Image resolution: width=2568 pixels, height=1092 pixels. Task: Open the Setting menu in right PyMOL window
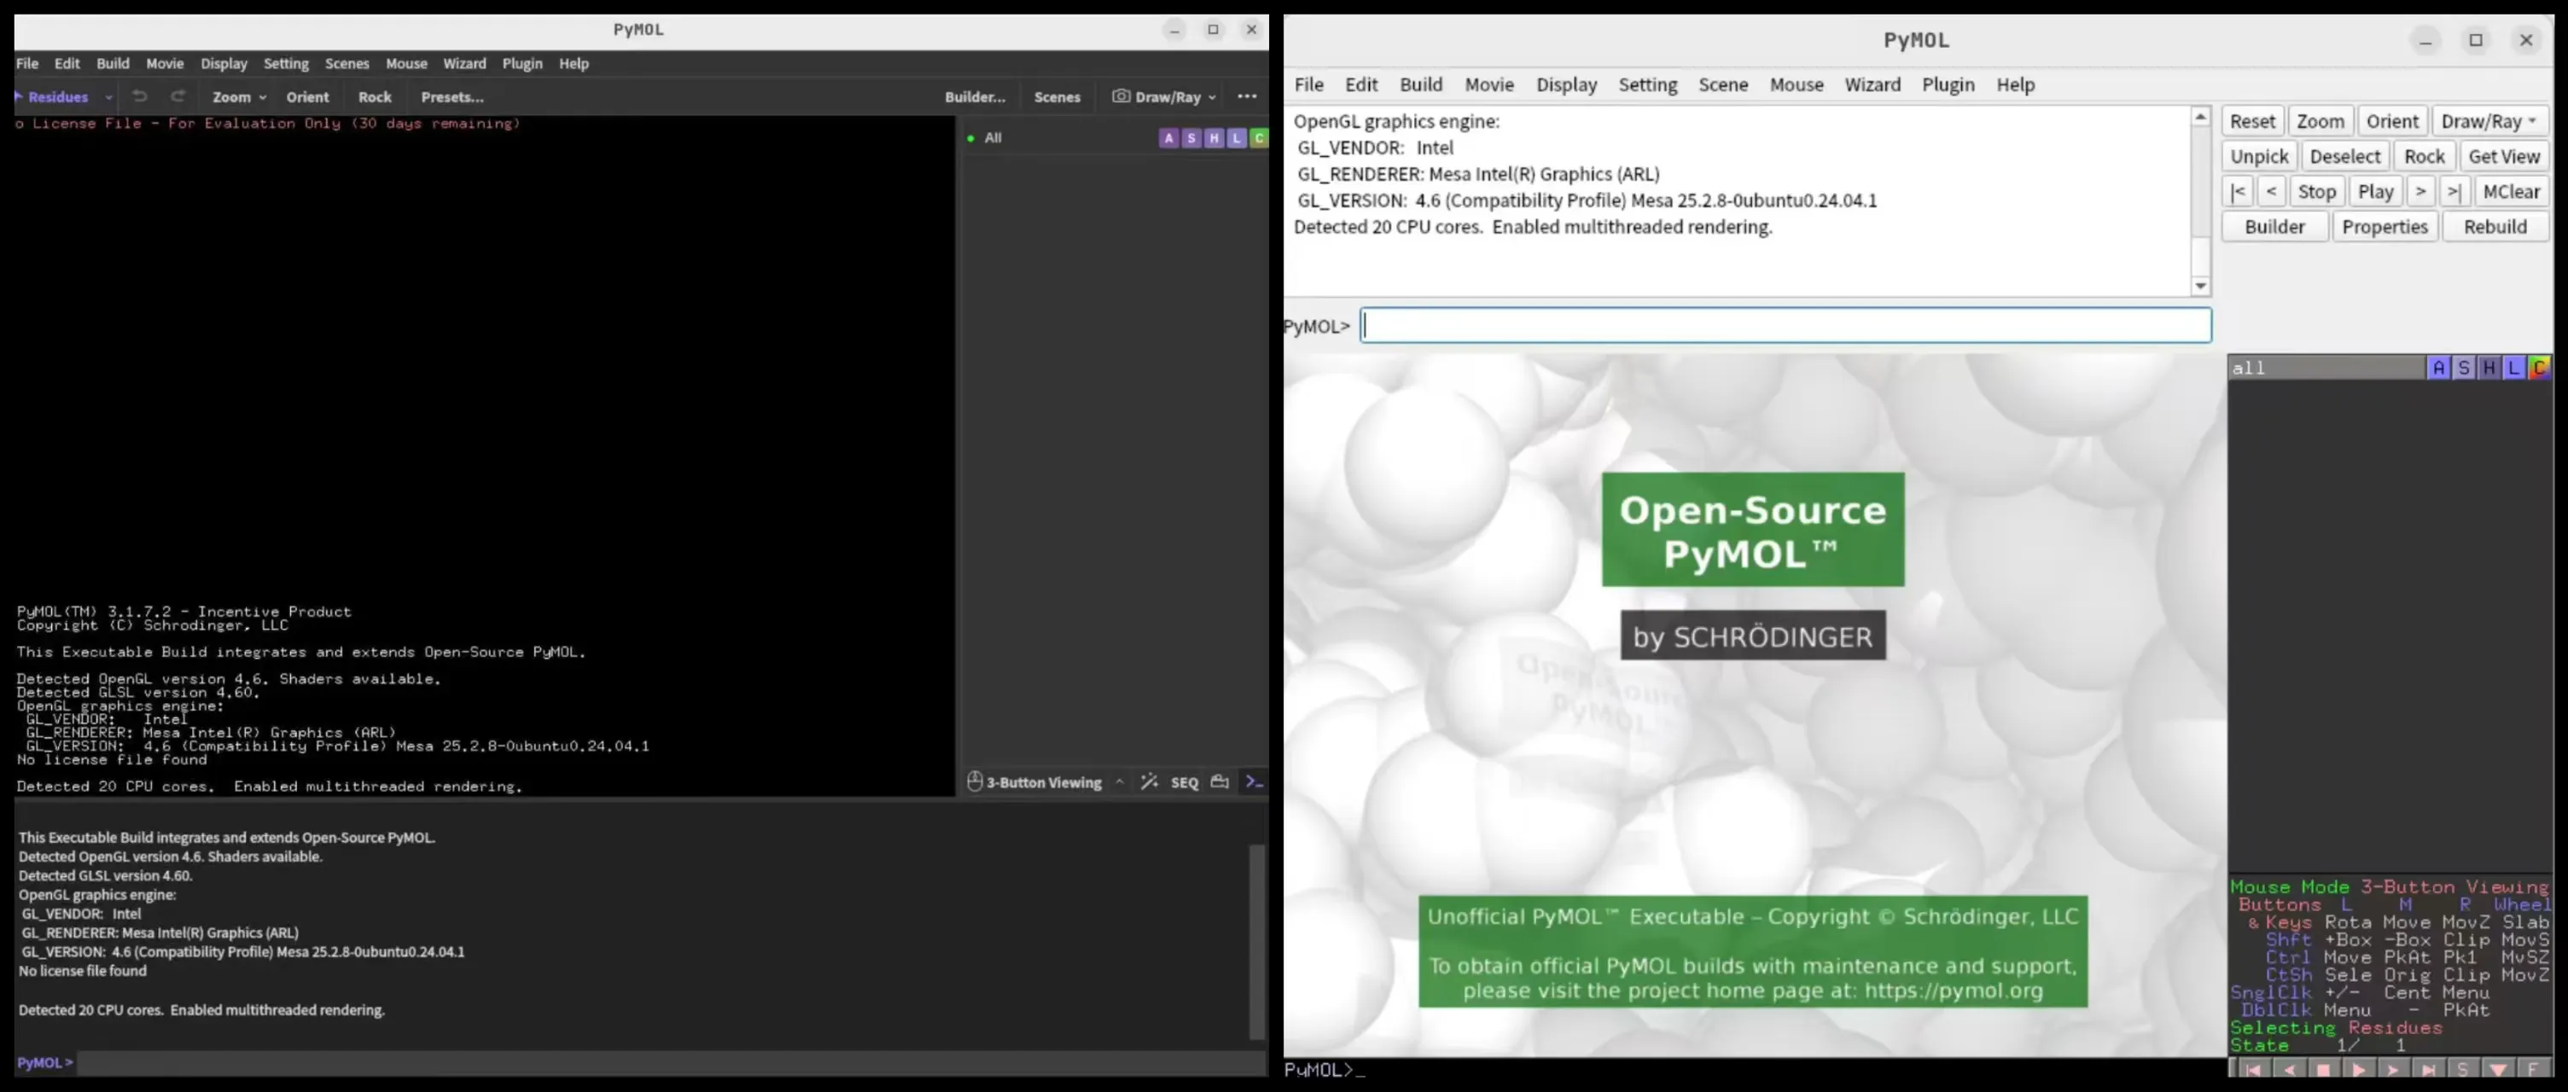[1647, 84]
